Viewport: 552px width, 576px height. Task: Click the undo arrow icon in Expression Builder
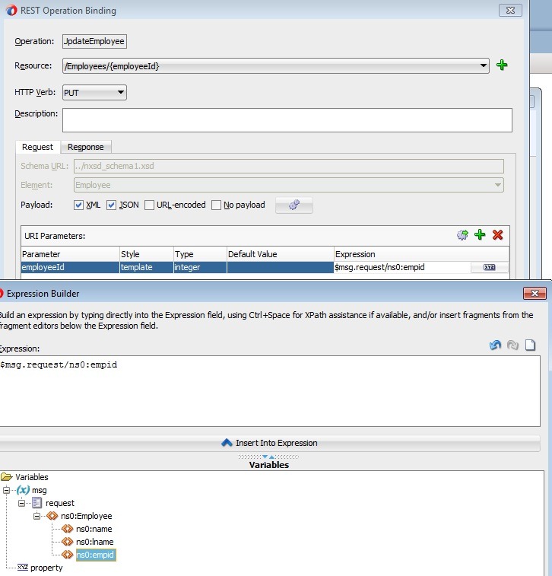[495, 345]
